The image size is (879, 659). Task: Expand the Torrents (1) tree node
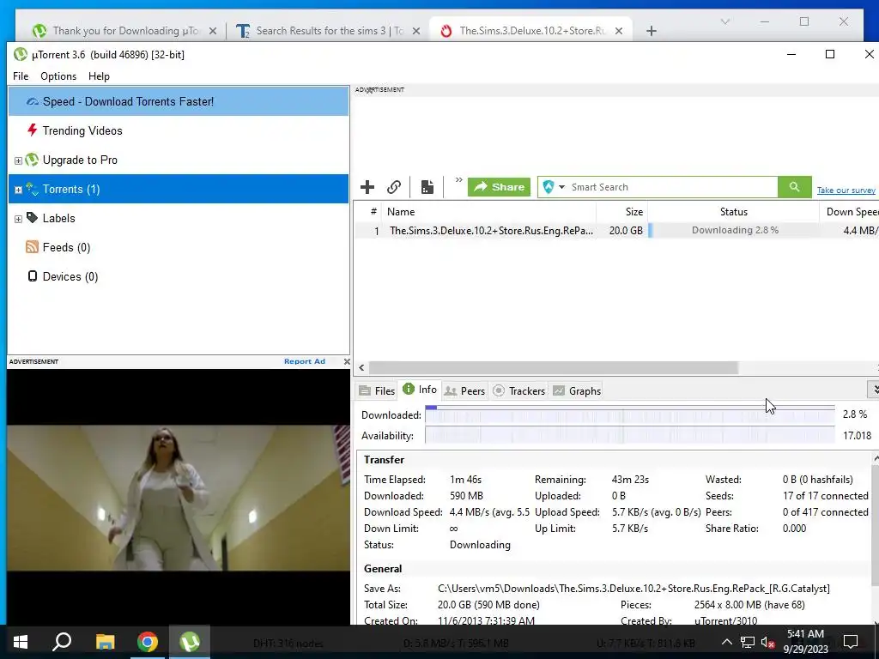(18, 190)
